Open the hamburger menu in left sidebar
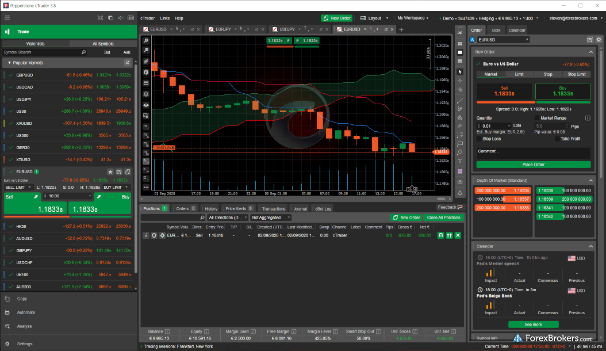 [7, 18]
